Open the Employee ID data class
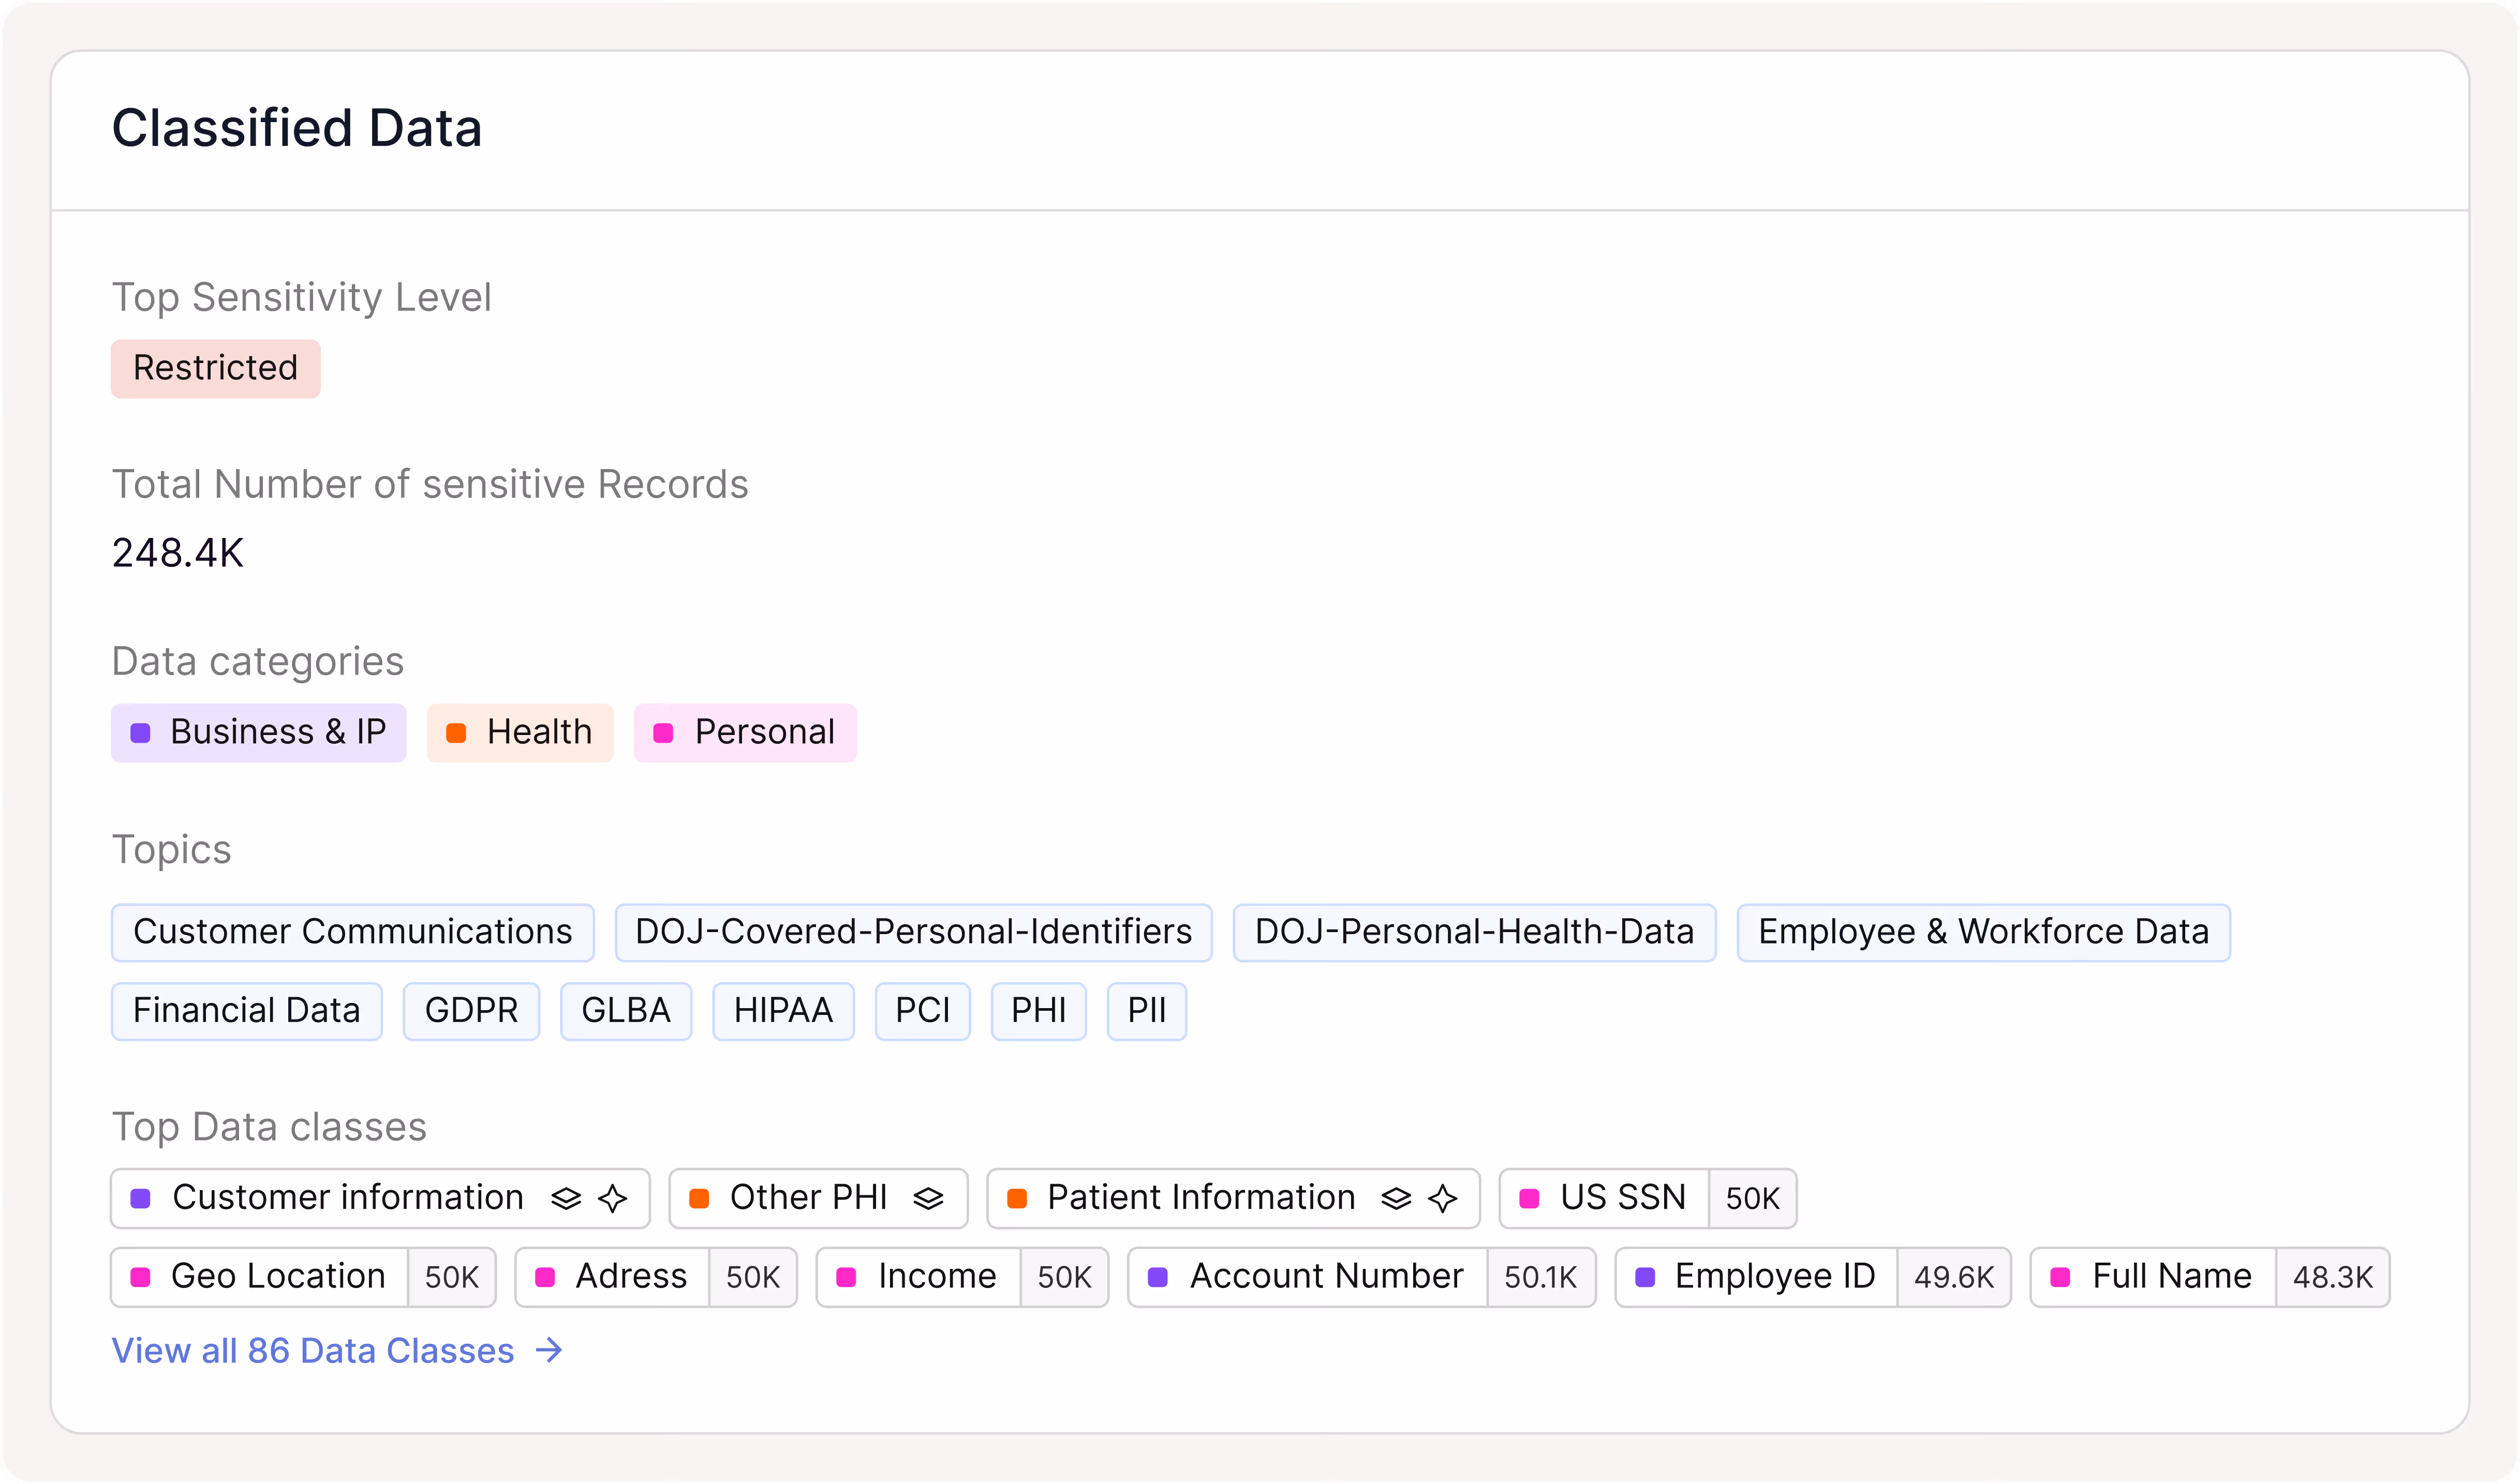 (1774, 1277)
